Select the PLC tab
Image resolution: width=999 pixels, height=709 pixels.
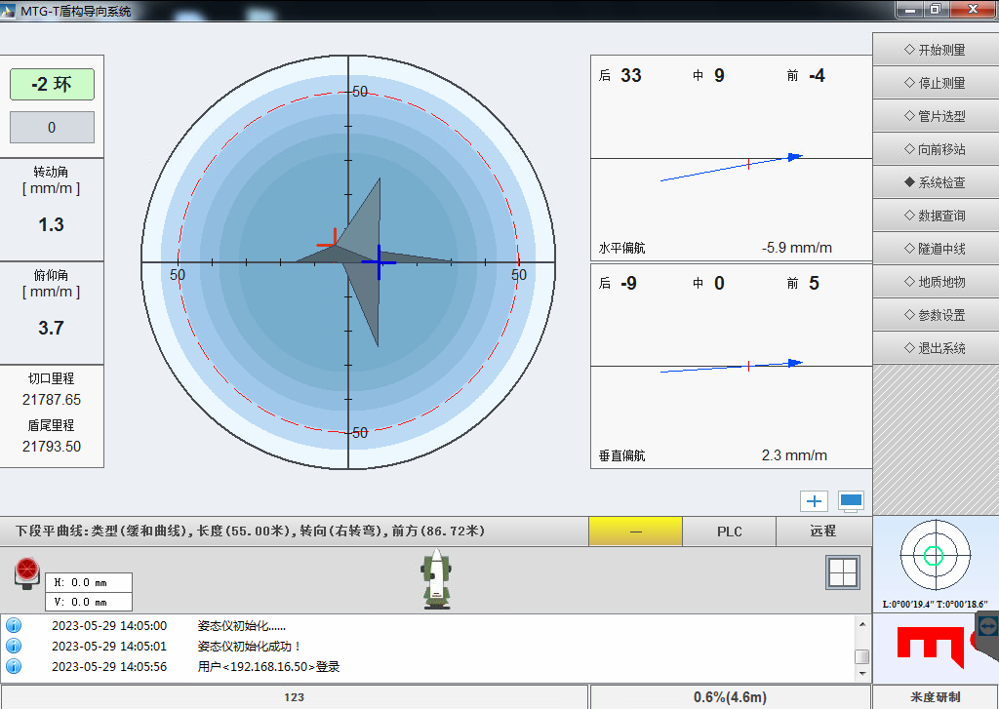pyautogui.click(x=730, y=532)
